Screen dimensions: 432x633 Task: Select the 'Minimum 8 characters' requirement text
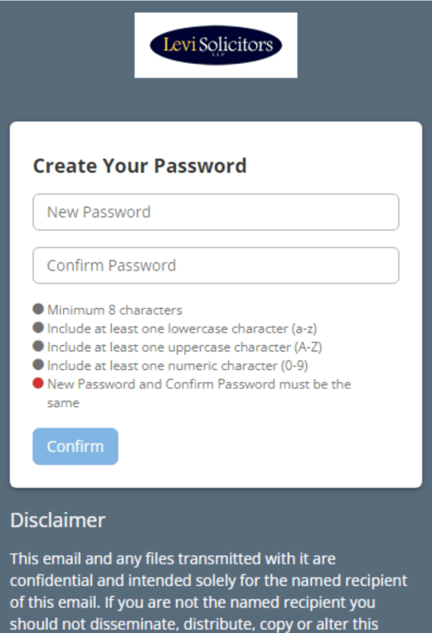click(115, 310)
